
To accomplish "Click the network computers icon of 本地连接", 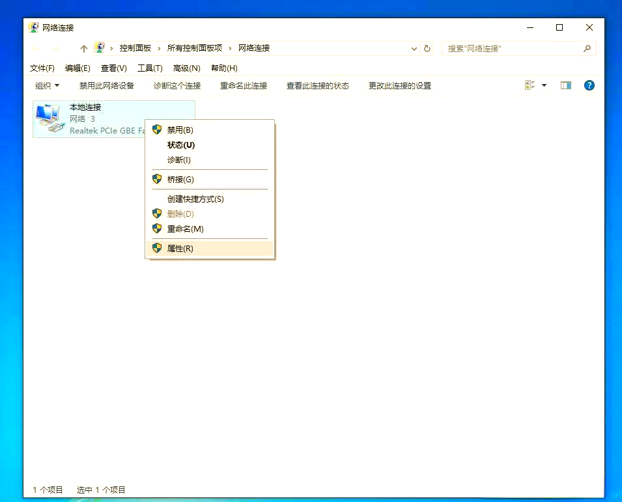I will pos(50,119).
